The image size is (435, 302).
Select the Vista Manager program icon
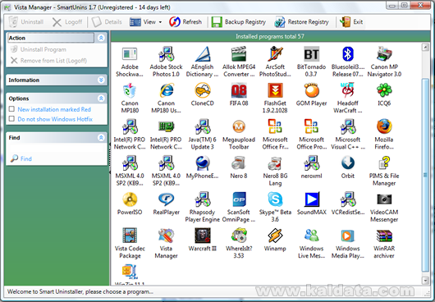(166, 236)
